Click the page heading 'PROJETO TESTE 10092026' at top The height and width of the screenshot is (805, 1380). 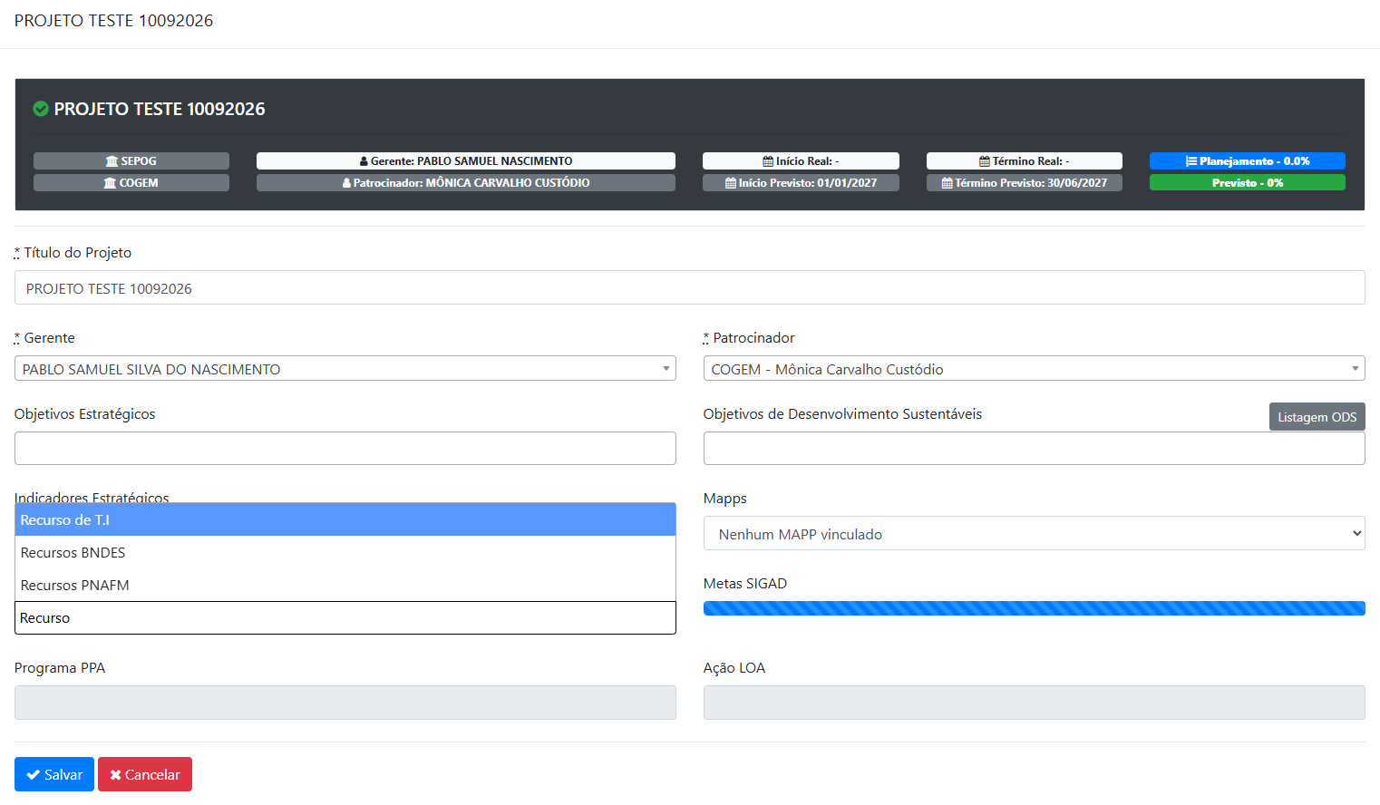114,20
